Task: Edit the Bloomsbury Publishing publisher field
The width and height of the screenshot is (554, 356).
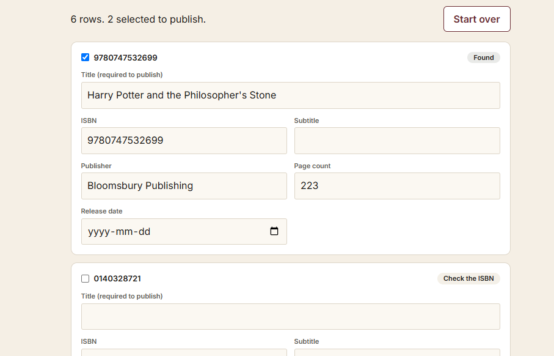Action: [x=184, y=186]
